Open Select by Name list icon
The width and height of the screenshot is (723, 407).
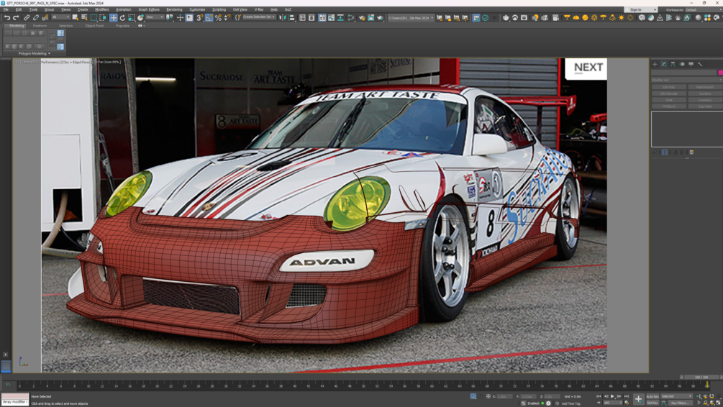coord(84,17)
